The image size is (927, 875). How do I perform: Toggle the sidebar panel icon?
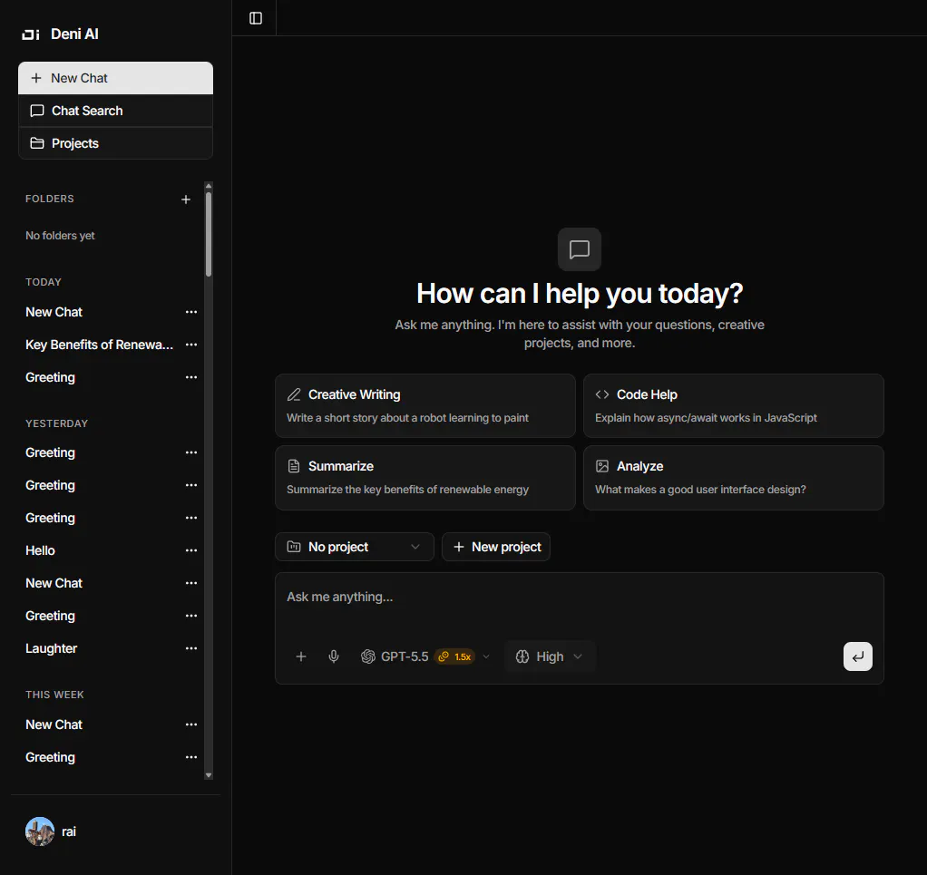(256, 18)
